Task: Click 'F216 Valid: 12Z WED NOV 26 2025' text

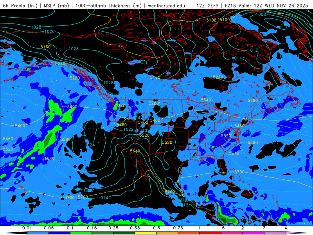Action: (266, 5)
